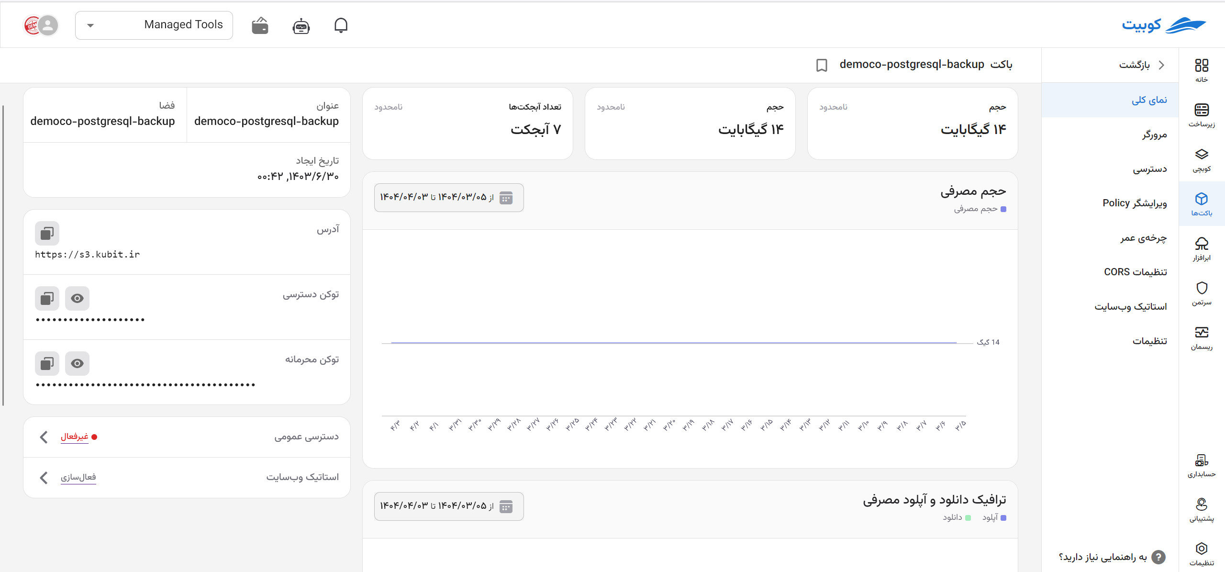Screen dimensions: 1225x572
Task: Open the wallet icon in header
Action: [260, 26]
